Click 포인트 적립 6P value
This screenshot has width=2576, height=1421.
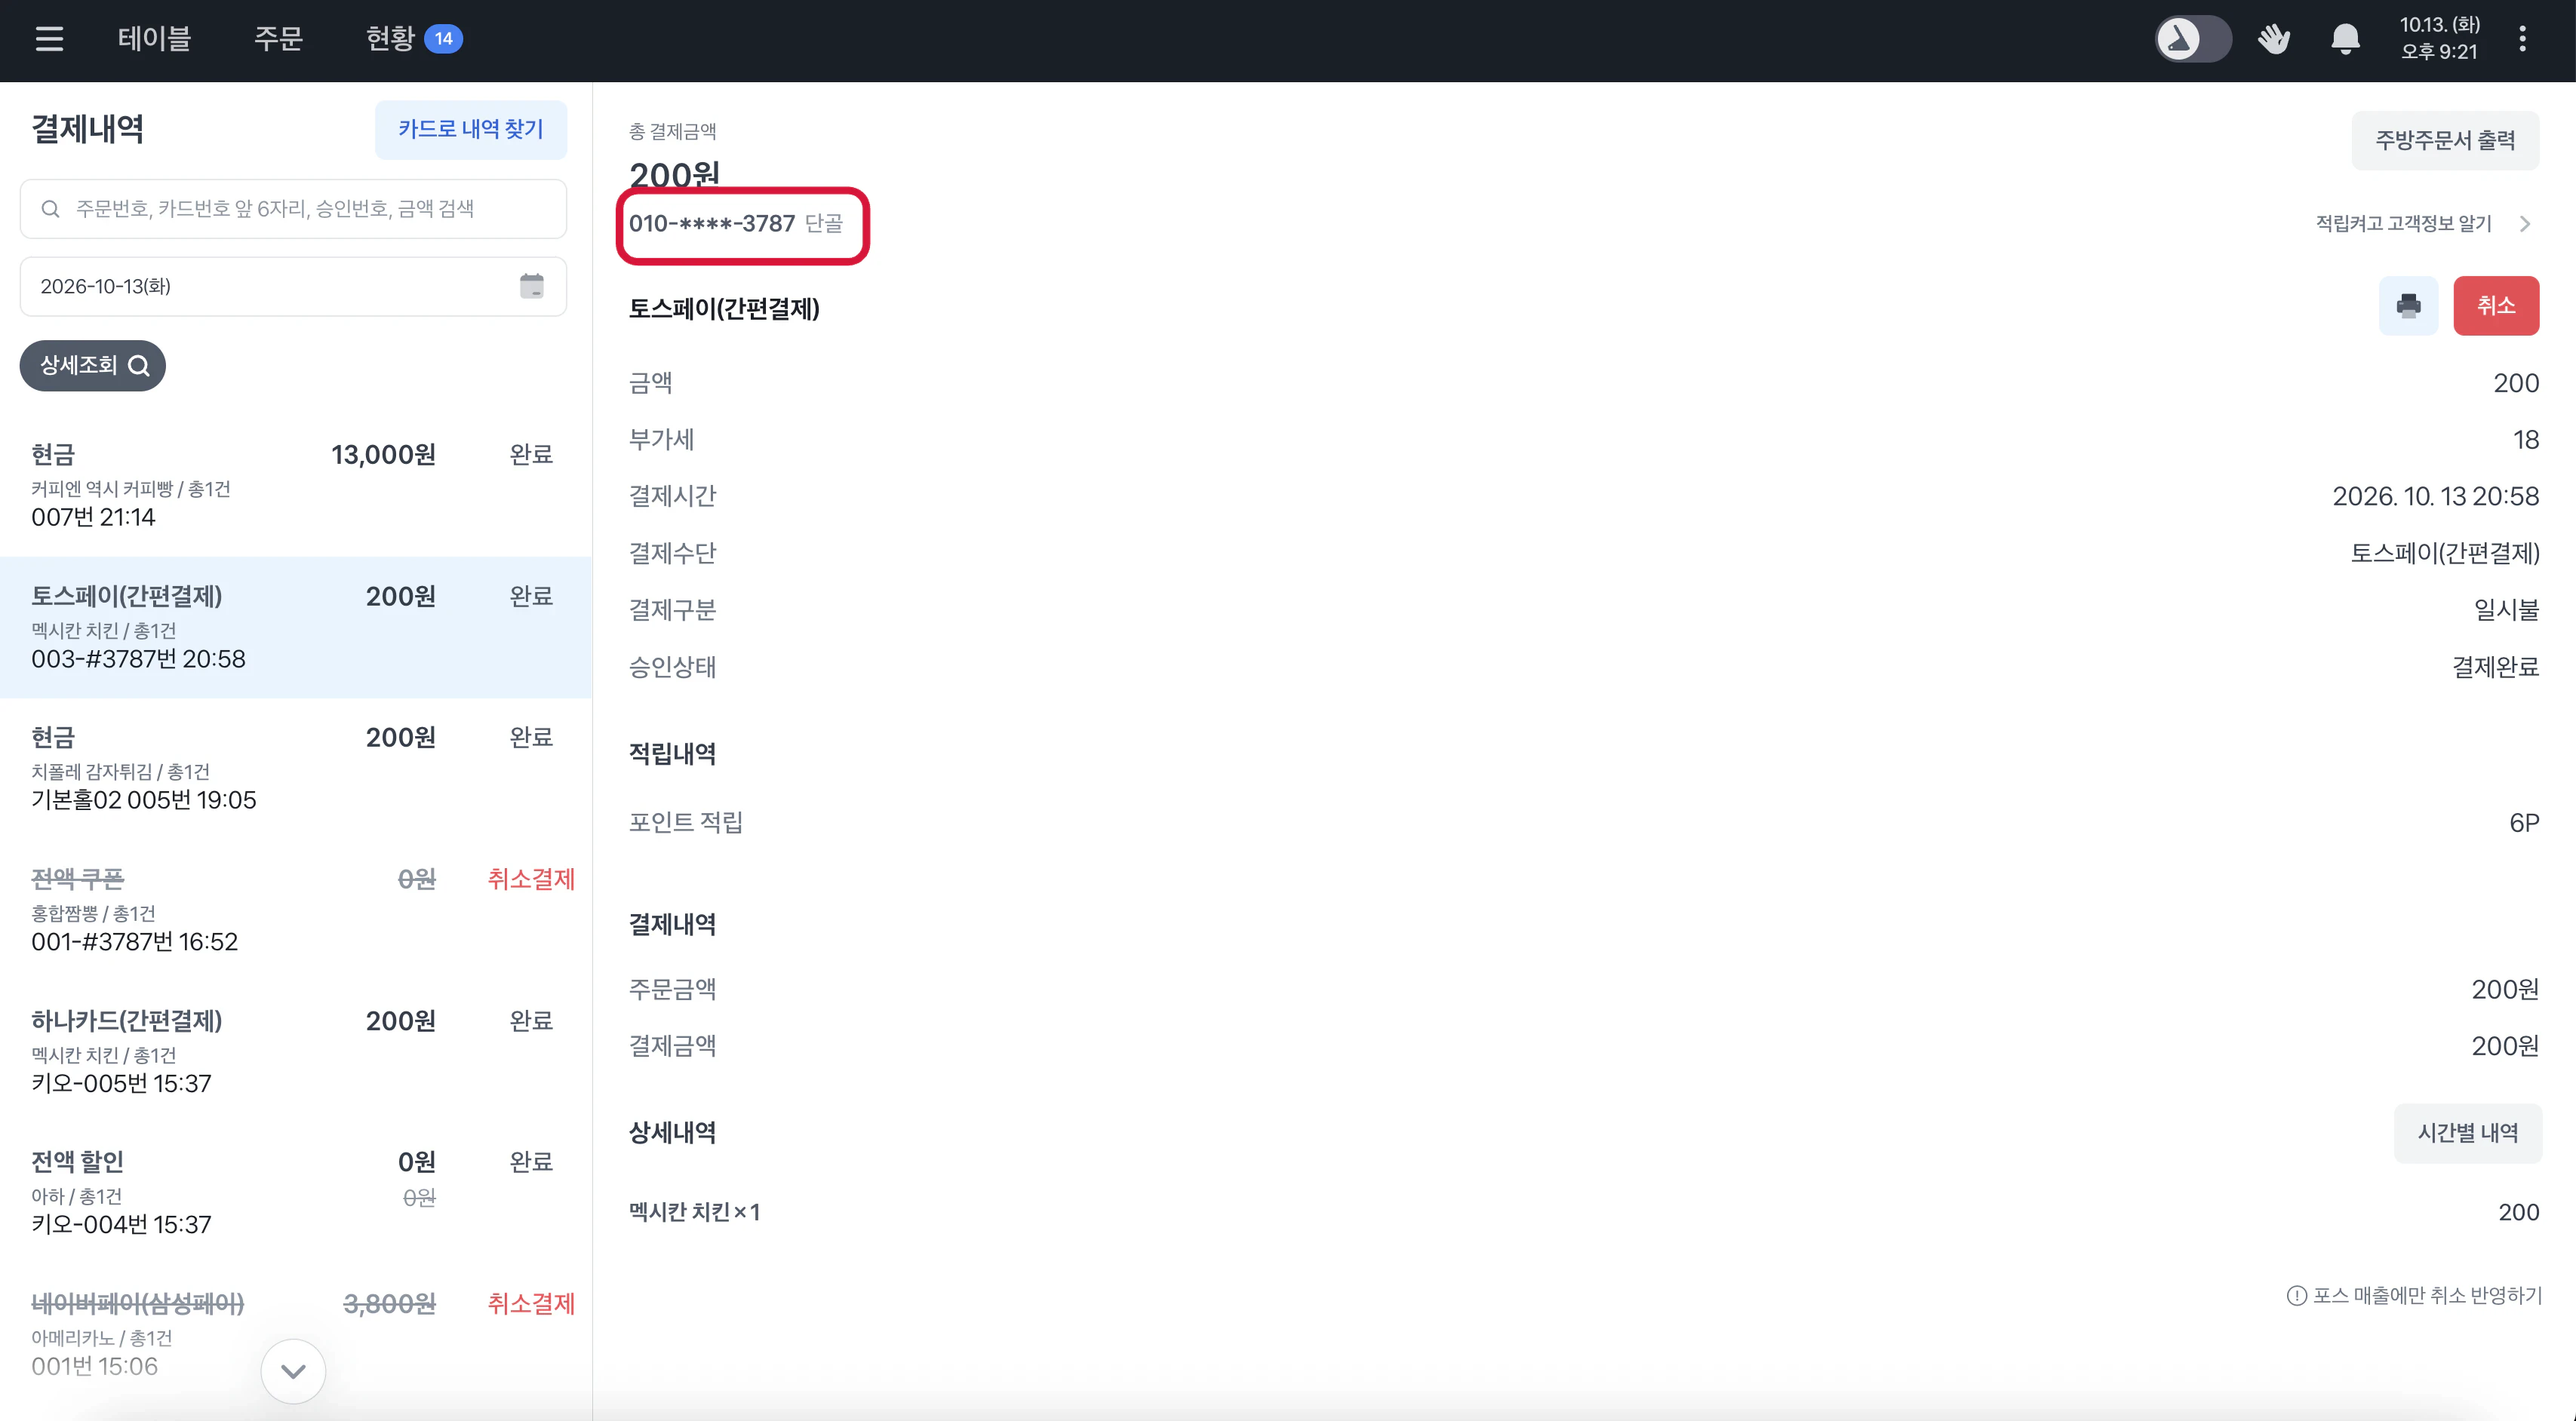coord(2524,824)
